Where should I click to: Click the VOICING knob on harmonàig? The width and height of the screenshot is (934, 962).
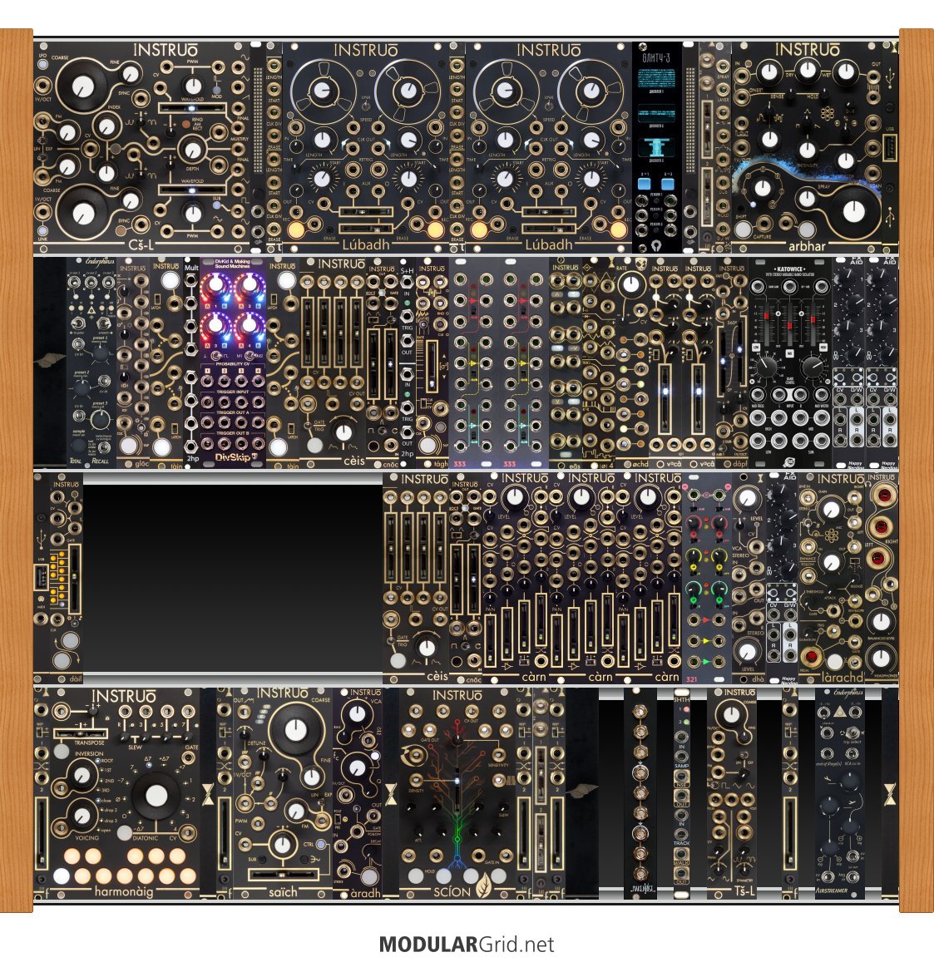point(82,816)
